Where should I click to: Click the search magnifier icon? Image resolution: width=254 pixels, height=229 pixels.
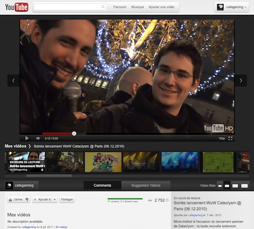[x=103, y=7]
